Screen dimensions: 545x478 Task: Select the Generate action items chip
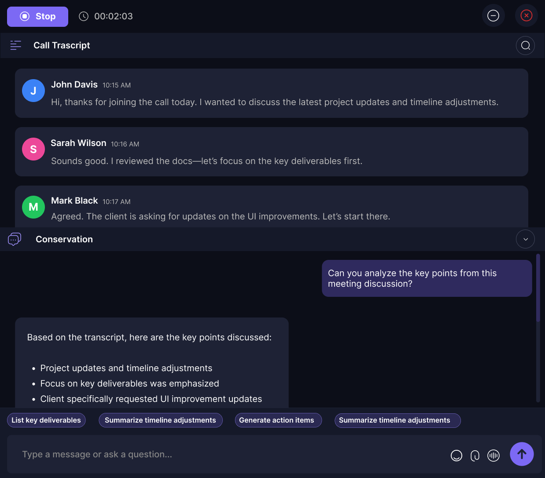point(278,420)
